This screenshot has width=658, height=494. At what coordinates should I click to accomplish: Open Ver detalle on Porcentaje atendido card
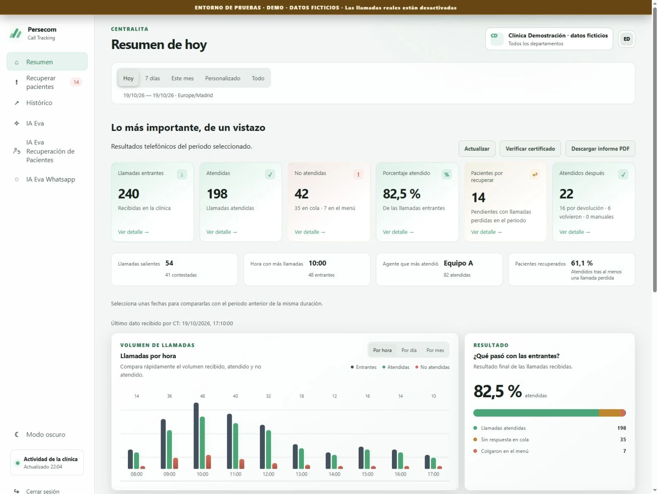point(398,232)
